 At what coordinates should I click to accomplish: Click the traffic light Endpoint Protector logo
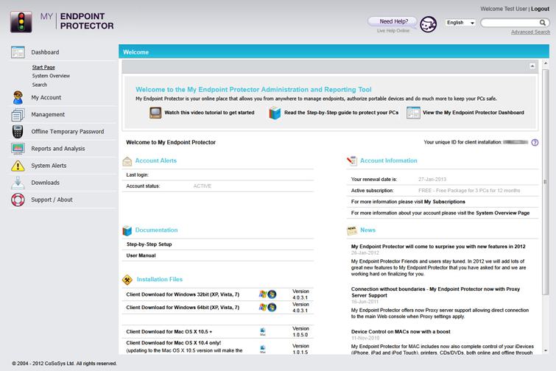(x=21, y=22)
